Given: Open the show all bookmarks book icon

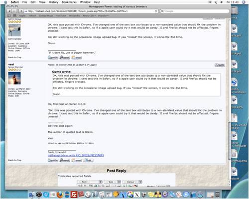Looking at the screenshot, I should tap(9, 15).
